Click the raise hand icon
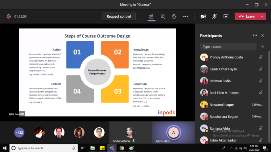271x152 pixels. [x=174, y=16]
